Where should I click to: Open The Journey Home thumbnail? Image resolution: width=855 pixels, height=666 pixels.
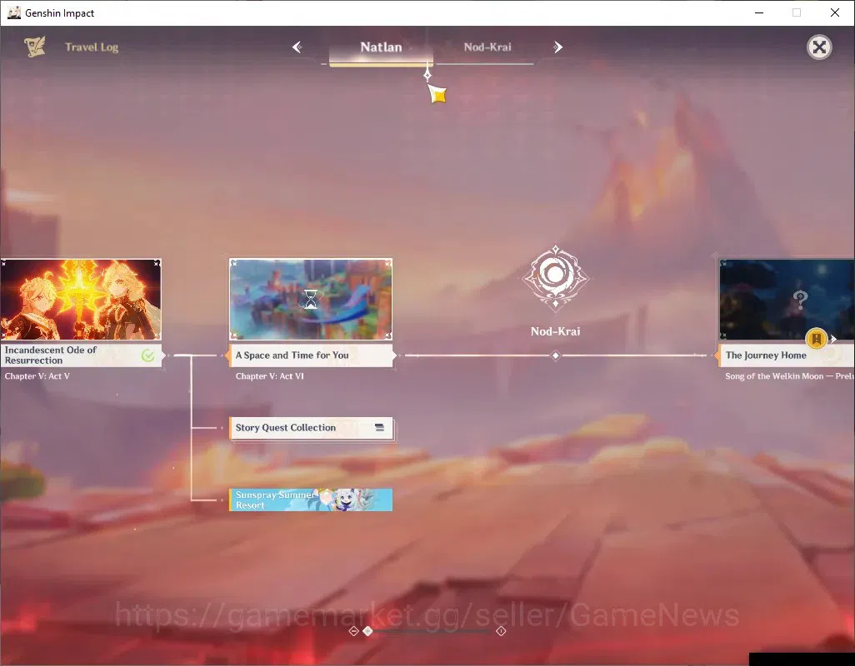[787, 300]
